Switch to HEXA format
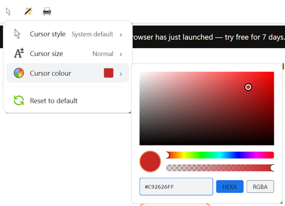The image size is (285, 206). pyautogui.click(x=229, y=187)
